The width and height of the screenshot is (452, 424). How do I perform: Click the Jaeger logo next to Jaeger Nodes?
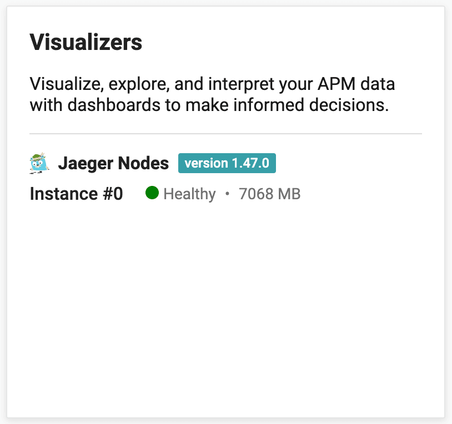[x=38, y=163]
